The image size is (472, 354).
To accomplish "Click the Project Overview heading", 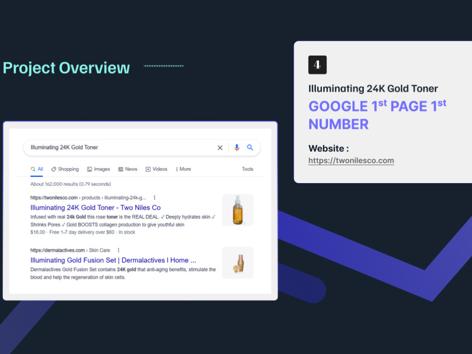I will pyautogui.click(x=66, y=67).
